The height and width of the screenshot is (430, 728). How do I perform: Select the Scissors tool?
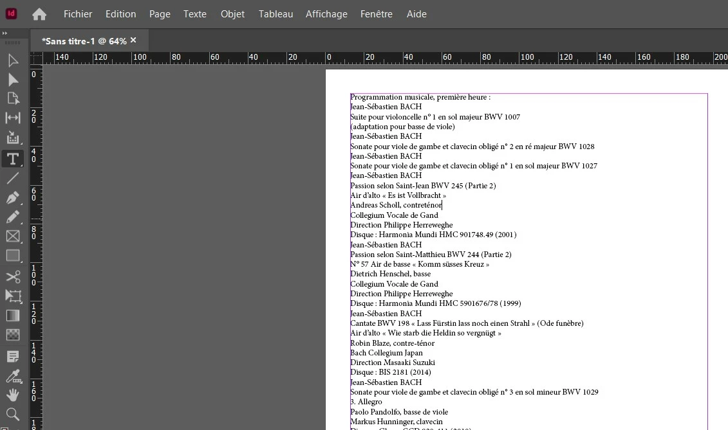click(x=13, y=277)
